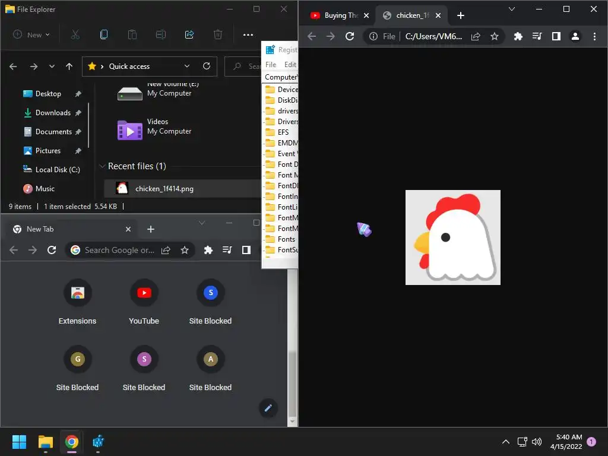Bookmark the New Tab page with the star
Screen dimensions: 608x456
[x=185, y=250]
